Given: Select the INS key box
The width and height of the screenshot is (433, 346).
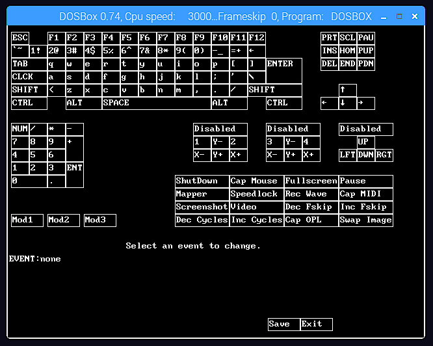Looking at the screenshot, I should coord(330,51).
